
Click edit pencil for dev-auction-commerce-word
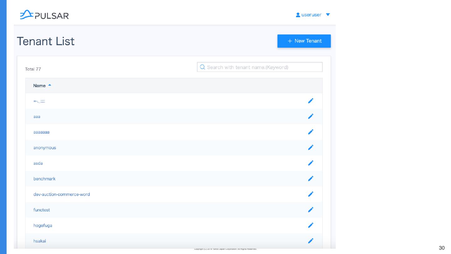click(x=311, y=194)
